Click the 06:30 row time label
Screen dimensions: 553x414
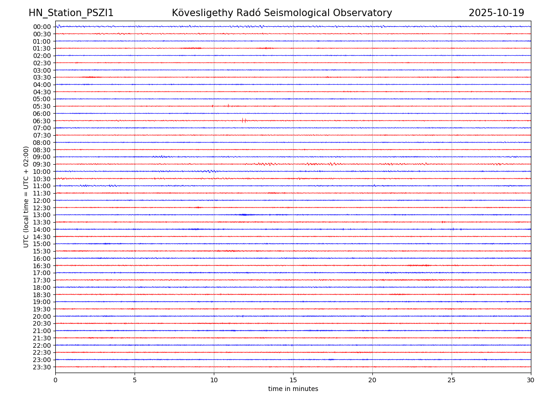[41, 121]
